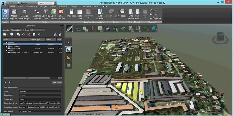Image resolution: width=233 pixels, height=116 pixels.
Task: Collapse the Ground Imagery tree group
Action: tap(4, 46)
